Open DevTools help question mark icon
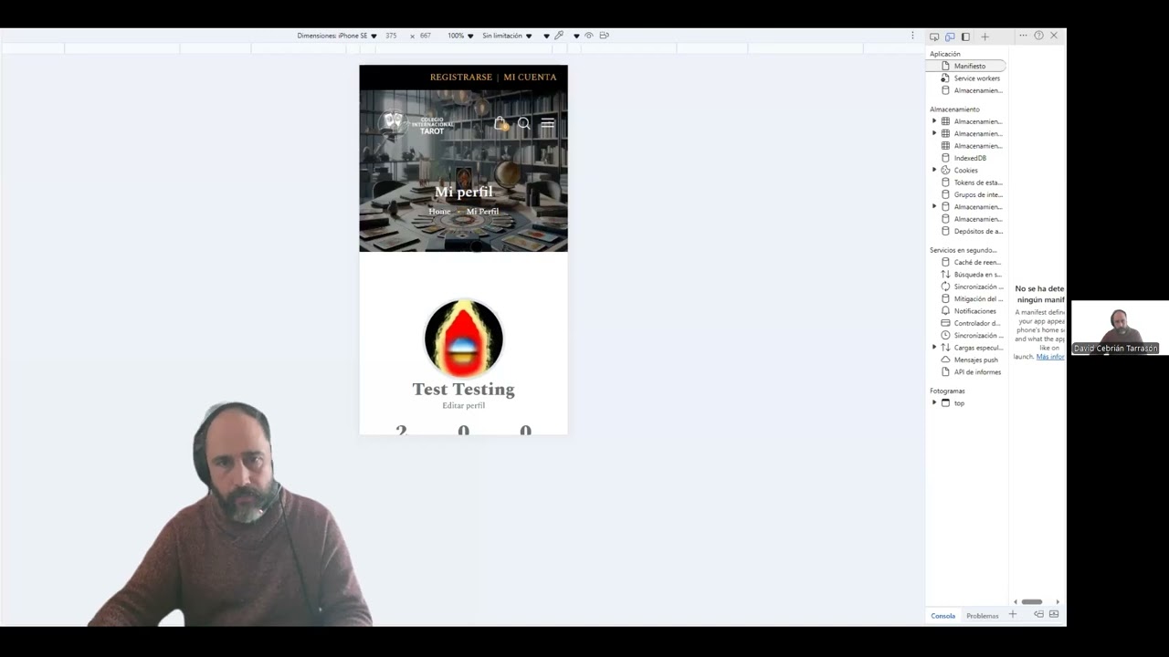The image size is (1169, 657). 1038,36
